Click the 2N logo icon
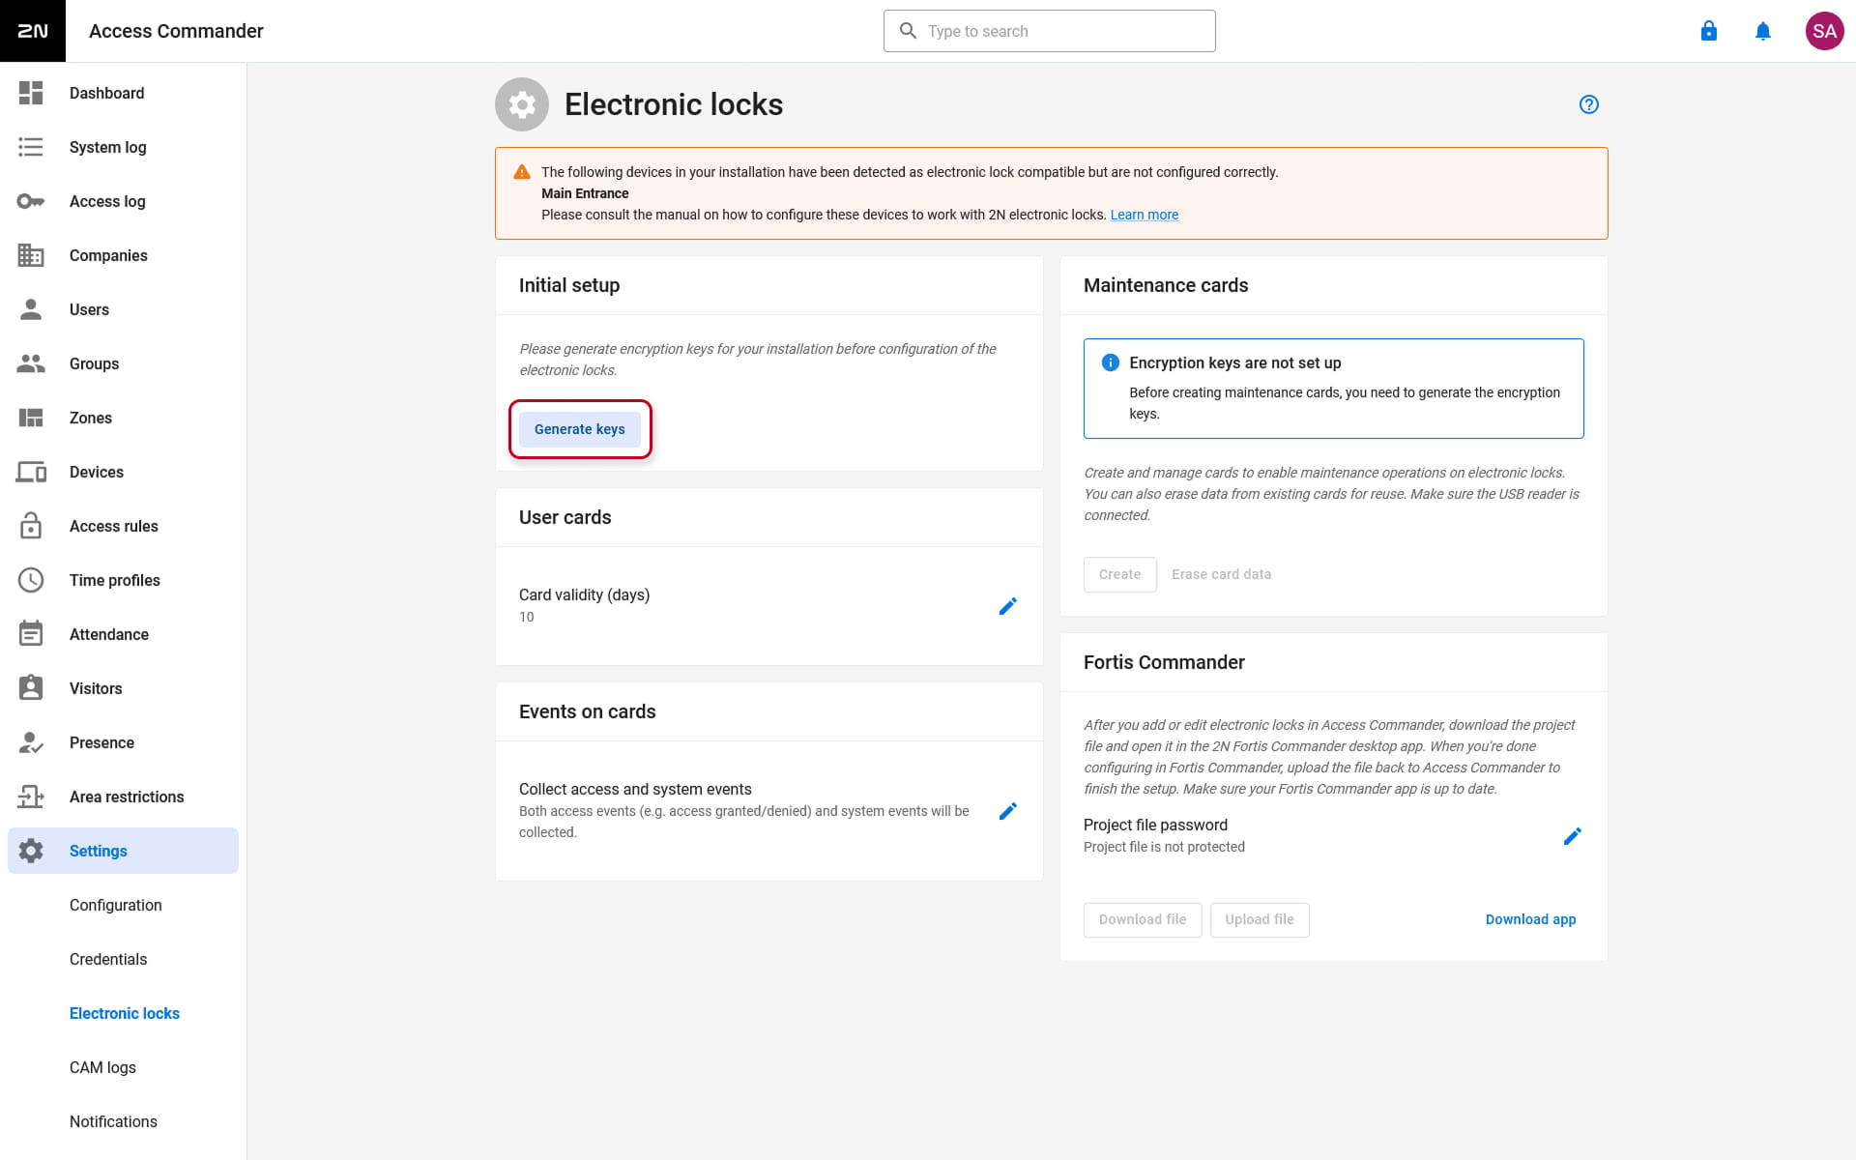 pos(33,31)
